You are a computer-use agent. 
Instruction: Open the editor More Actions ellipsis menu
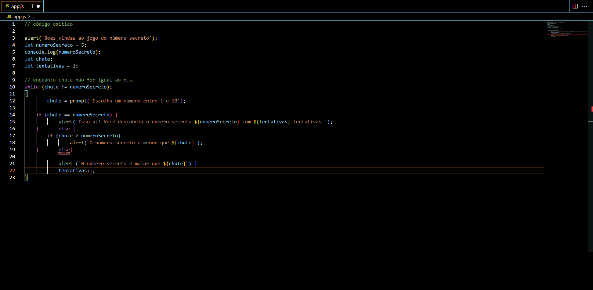585,6
